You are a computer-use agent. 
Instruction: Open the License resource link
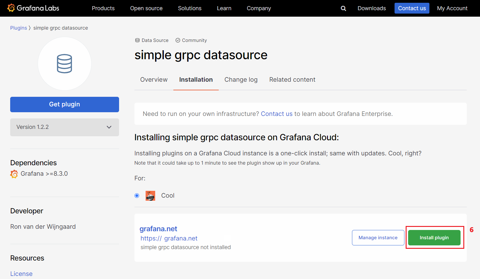click(21, 274)
